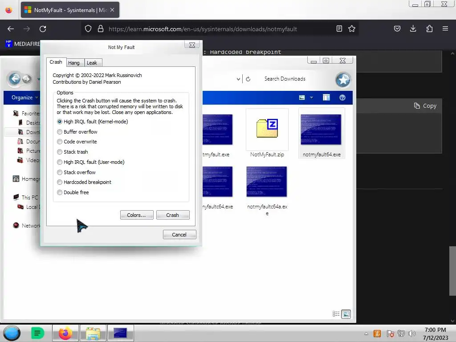Open NotMyFault taskbar button

[120, 333]
